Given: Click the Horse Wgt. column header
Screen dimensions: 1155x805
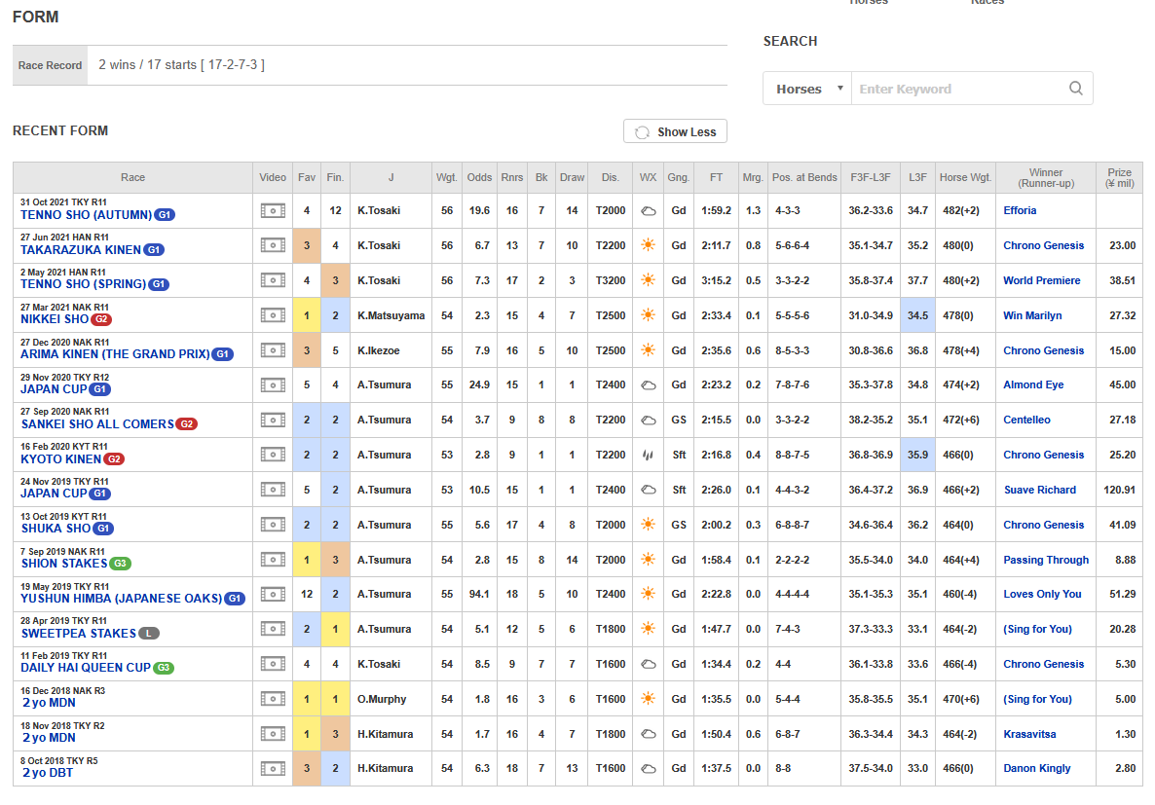Looking at the screenshot, I should [966, 177].
